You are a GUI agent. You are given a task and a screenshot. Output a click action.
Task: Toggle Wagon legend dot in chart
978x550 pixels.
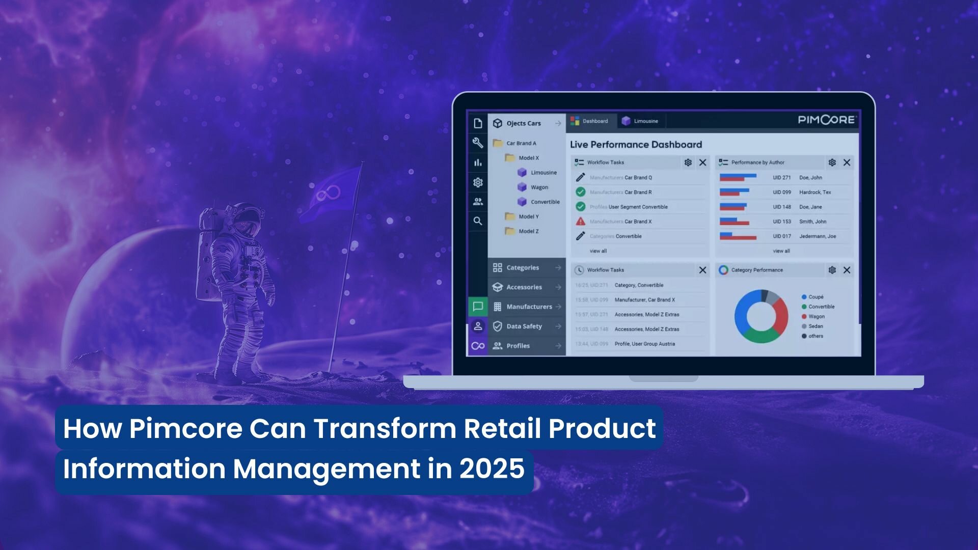tap(804, 316)
